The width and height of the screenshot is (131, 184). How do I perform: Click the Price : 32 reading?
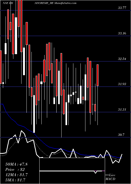click(x=15, y=170)
